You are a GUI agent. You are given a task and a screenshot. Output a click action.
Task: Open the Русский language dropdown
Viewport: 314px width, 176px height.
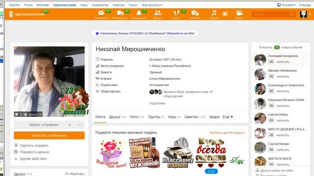coord(288,5)
